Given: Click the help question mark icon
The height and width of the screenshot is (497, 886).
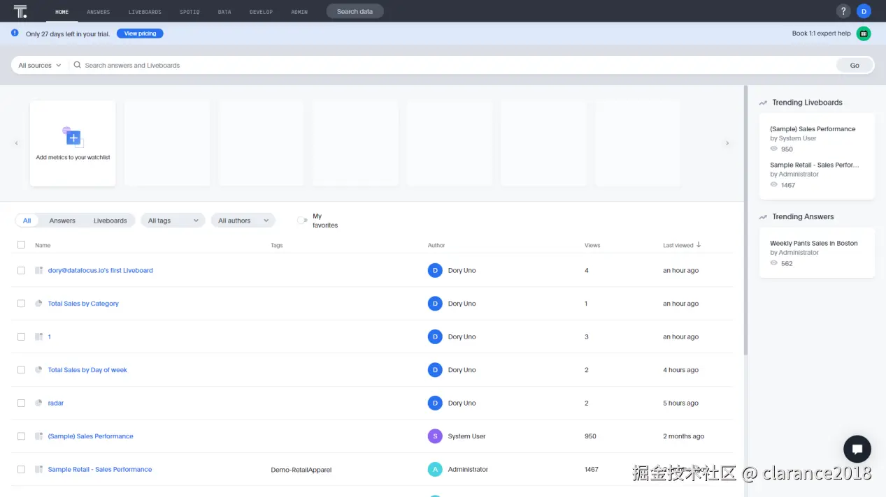Looking at the screenshot, I should click(x=843, y=11).
